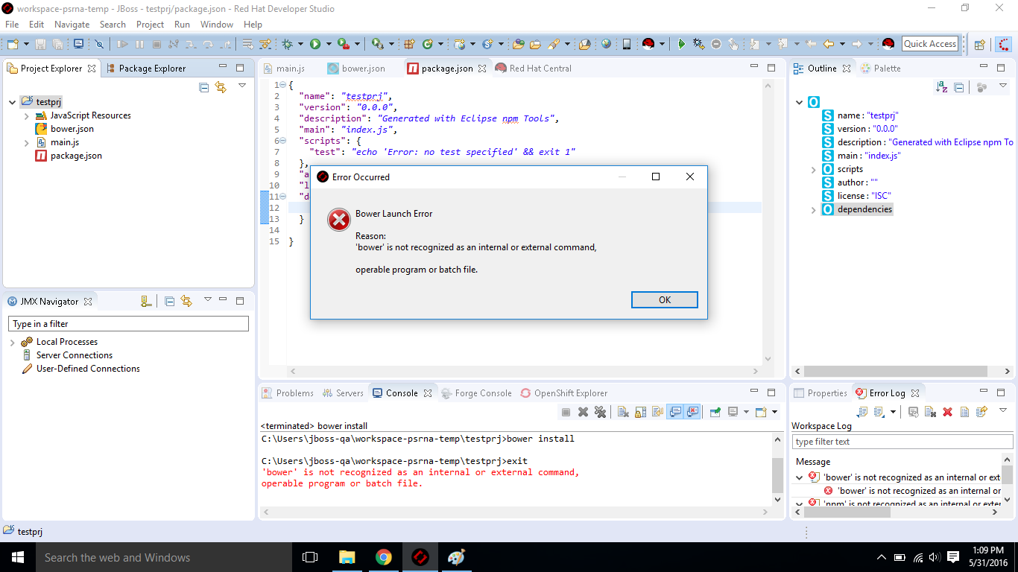Launch BrowserSim phone icon in the toolbar

(x=627, y=44)
